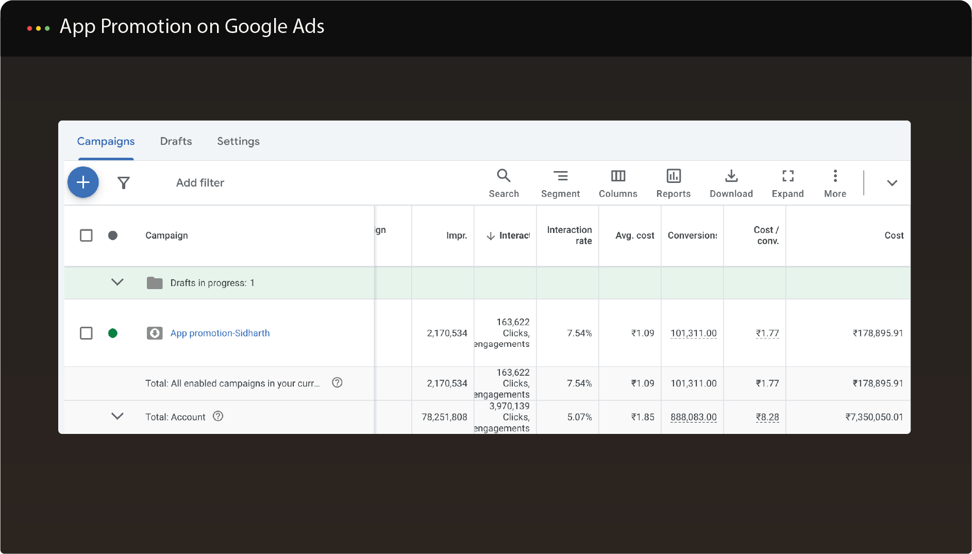This screenshot has height=554, width=972.
Task: Click Total: All enabled campaigns label
Action: click(232, 383)
